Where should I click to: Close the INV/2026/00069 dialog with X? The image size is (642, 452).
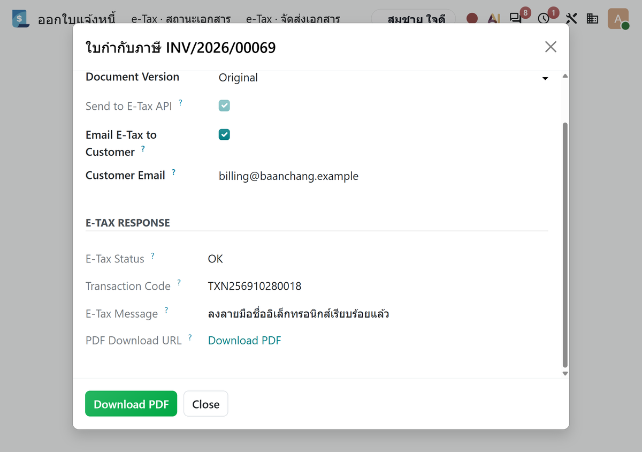(x=551, y=47)
